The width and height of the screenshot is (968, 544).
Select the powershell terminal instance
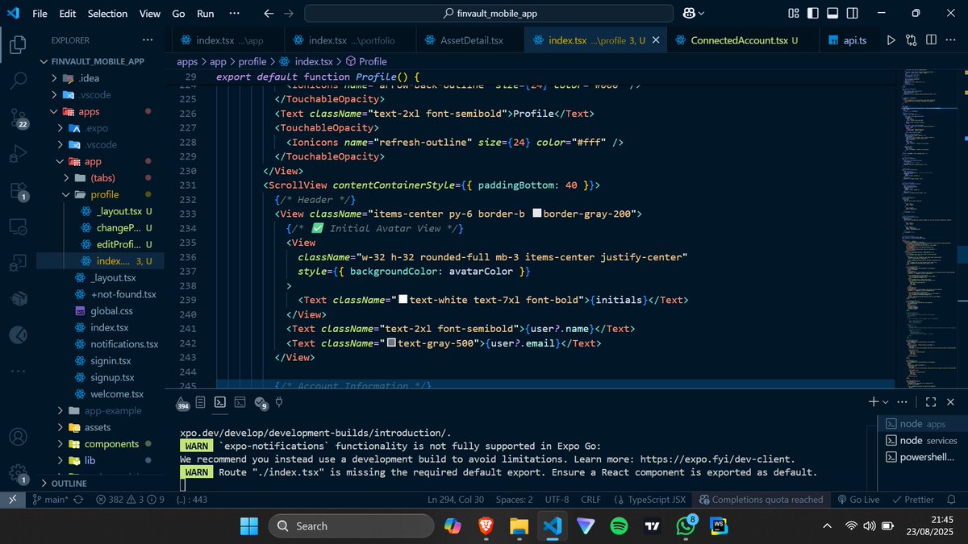point(921,457)
